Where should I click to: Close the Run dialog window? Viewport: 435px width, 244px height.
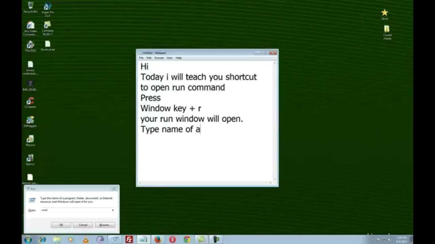[114, 188]
